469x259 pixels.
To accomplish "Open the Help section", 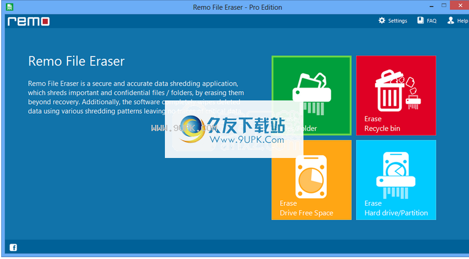I will 457,21.
